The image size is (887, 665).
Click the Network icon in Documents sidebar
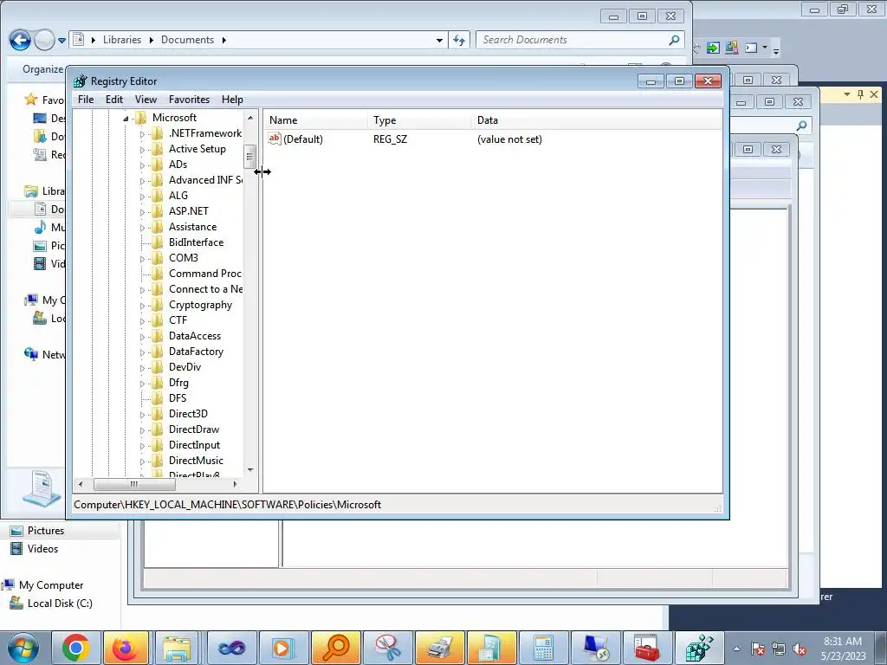coord(30,354)
